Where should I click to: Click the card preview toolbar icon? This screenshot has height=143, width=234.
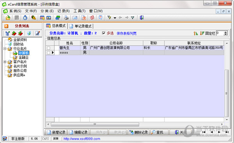pyautogui.click(x=75, y=18)
